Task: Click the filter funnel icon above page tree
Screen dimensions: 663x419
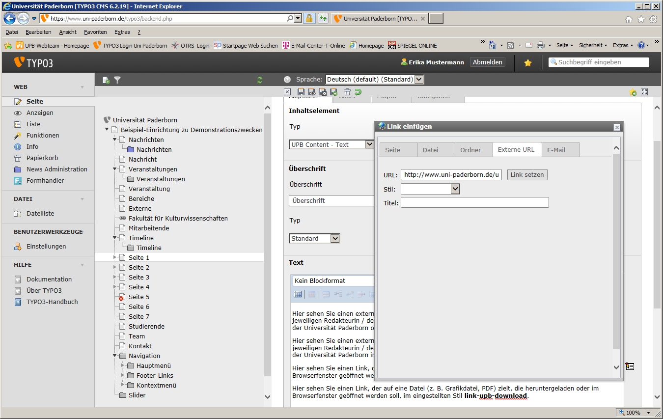Action: point(117,80)
